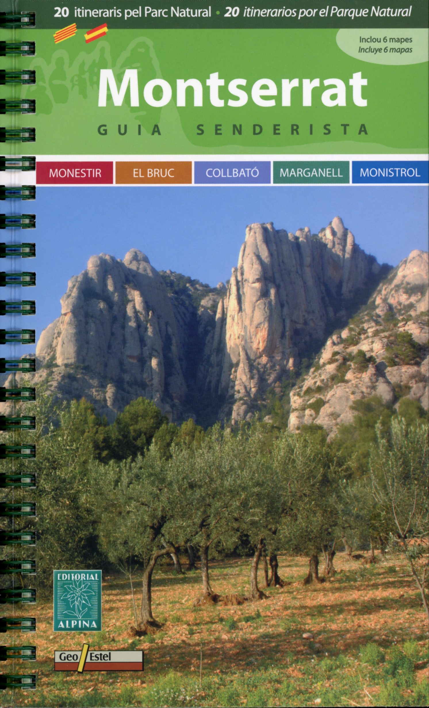Click the Catalan striped flag icon

66,33
